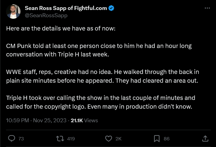Click the 86 bookmarks count
This screenshot has height=147, width=216.
coord(166,139)
